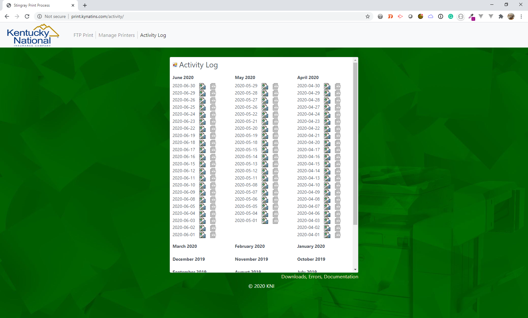The width and height of the screenshot is (528, 318).
Task: Click the Kentucky National logo
Action: [33, 35]
